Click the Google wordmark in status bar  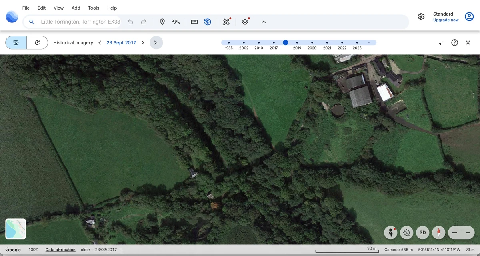click(13, 250)
